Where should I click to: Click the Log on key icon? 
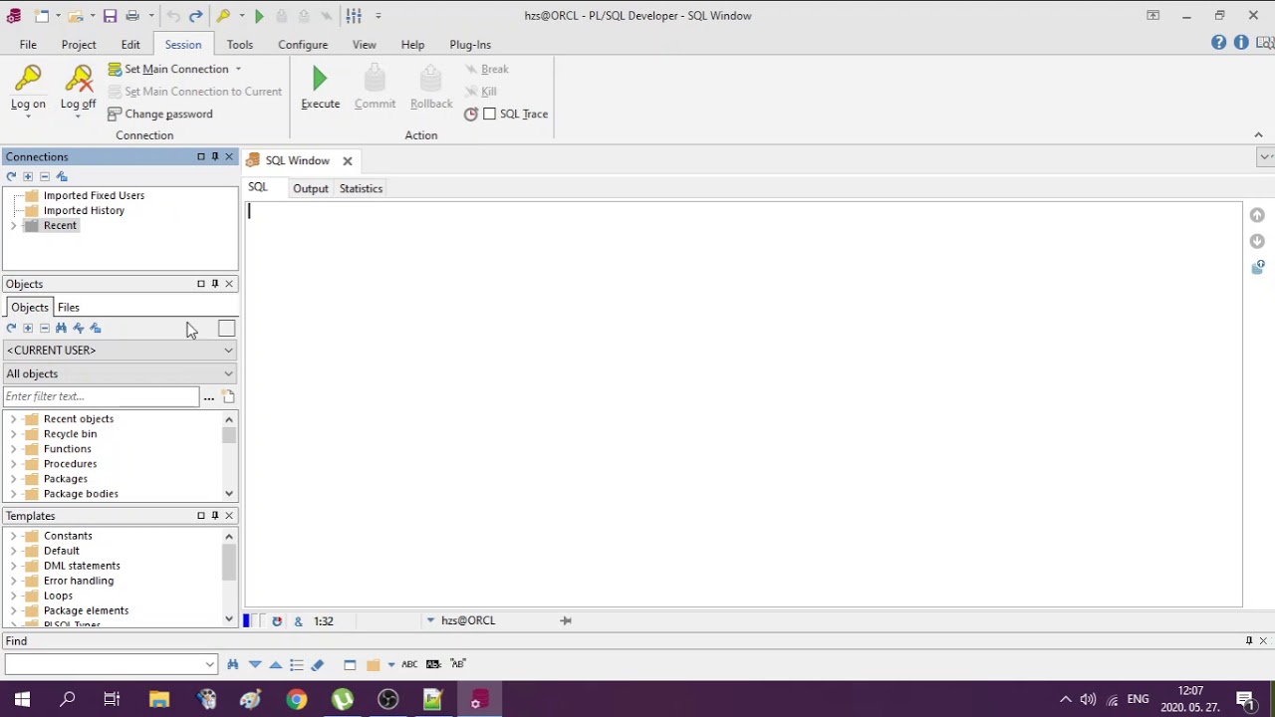pyautogui.click(x=28, y=79)
